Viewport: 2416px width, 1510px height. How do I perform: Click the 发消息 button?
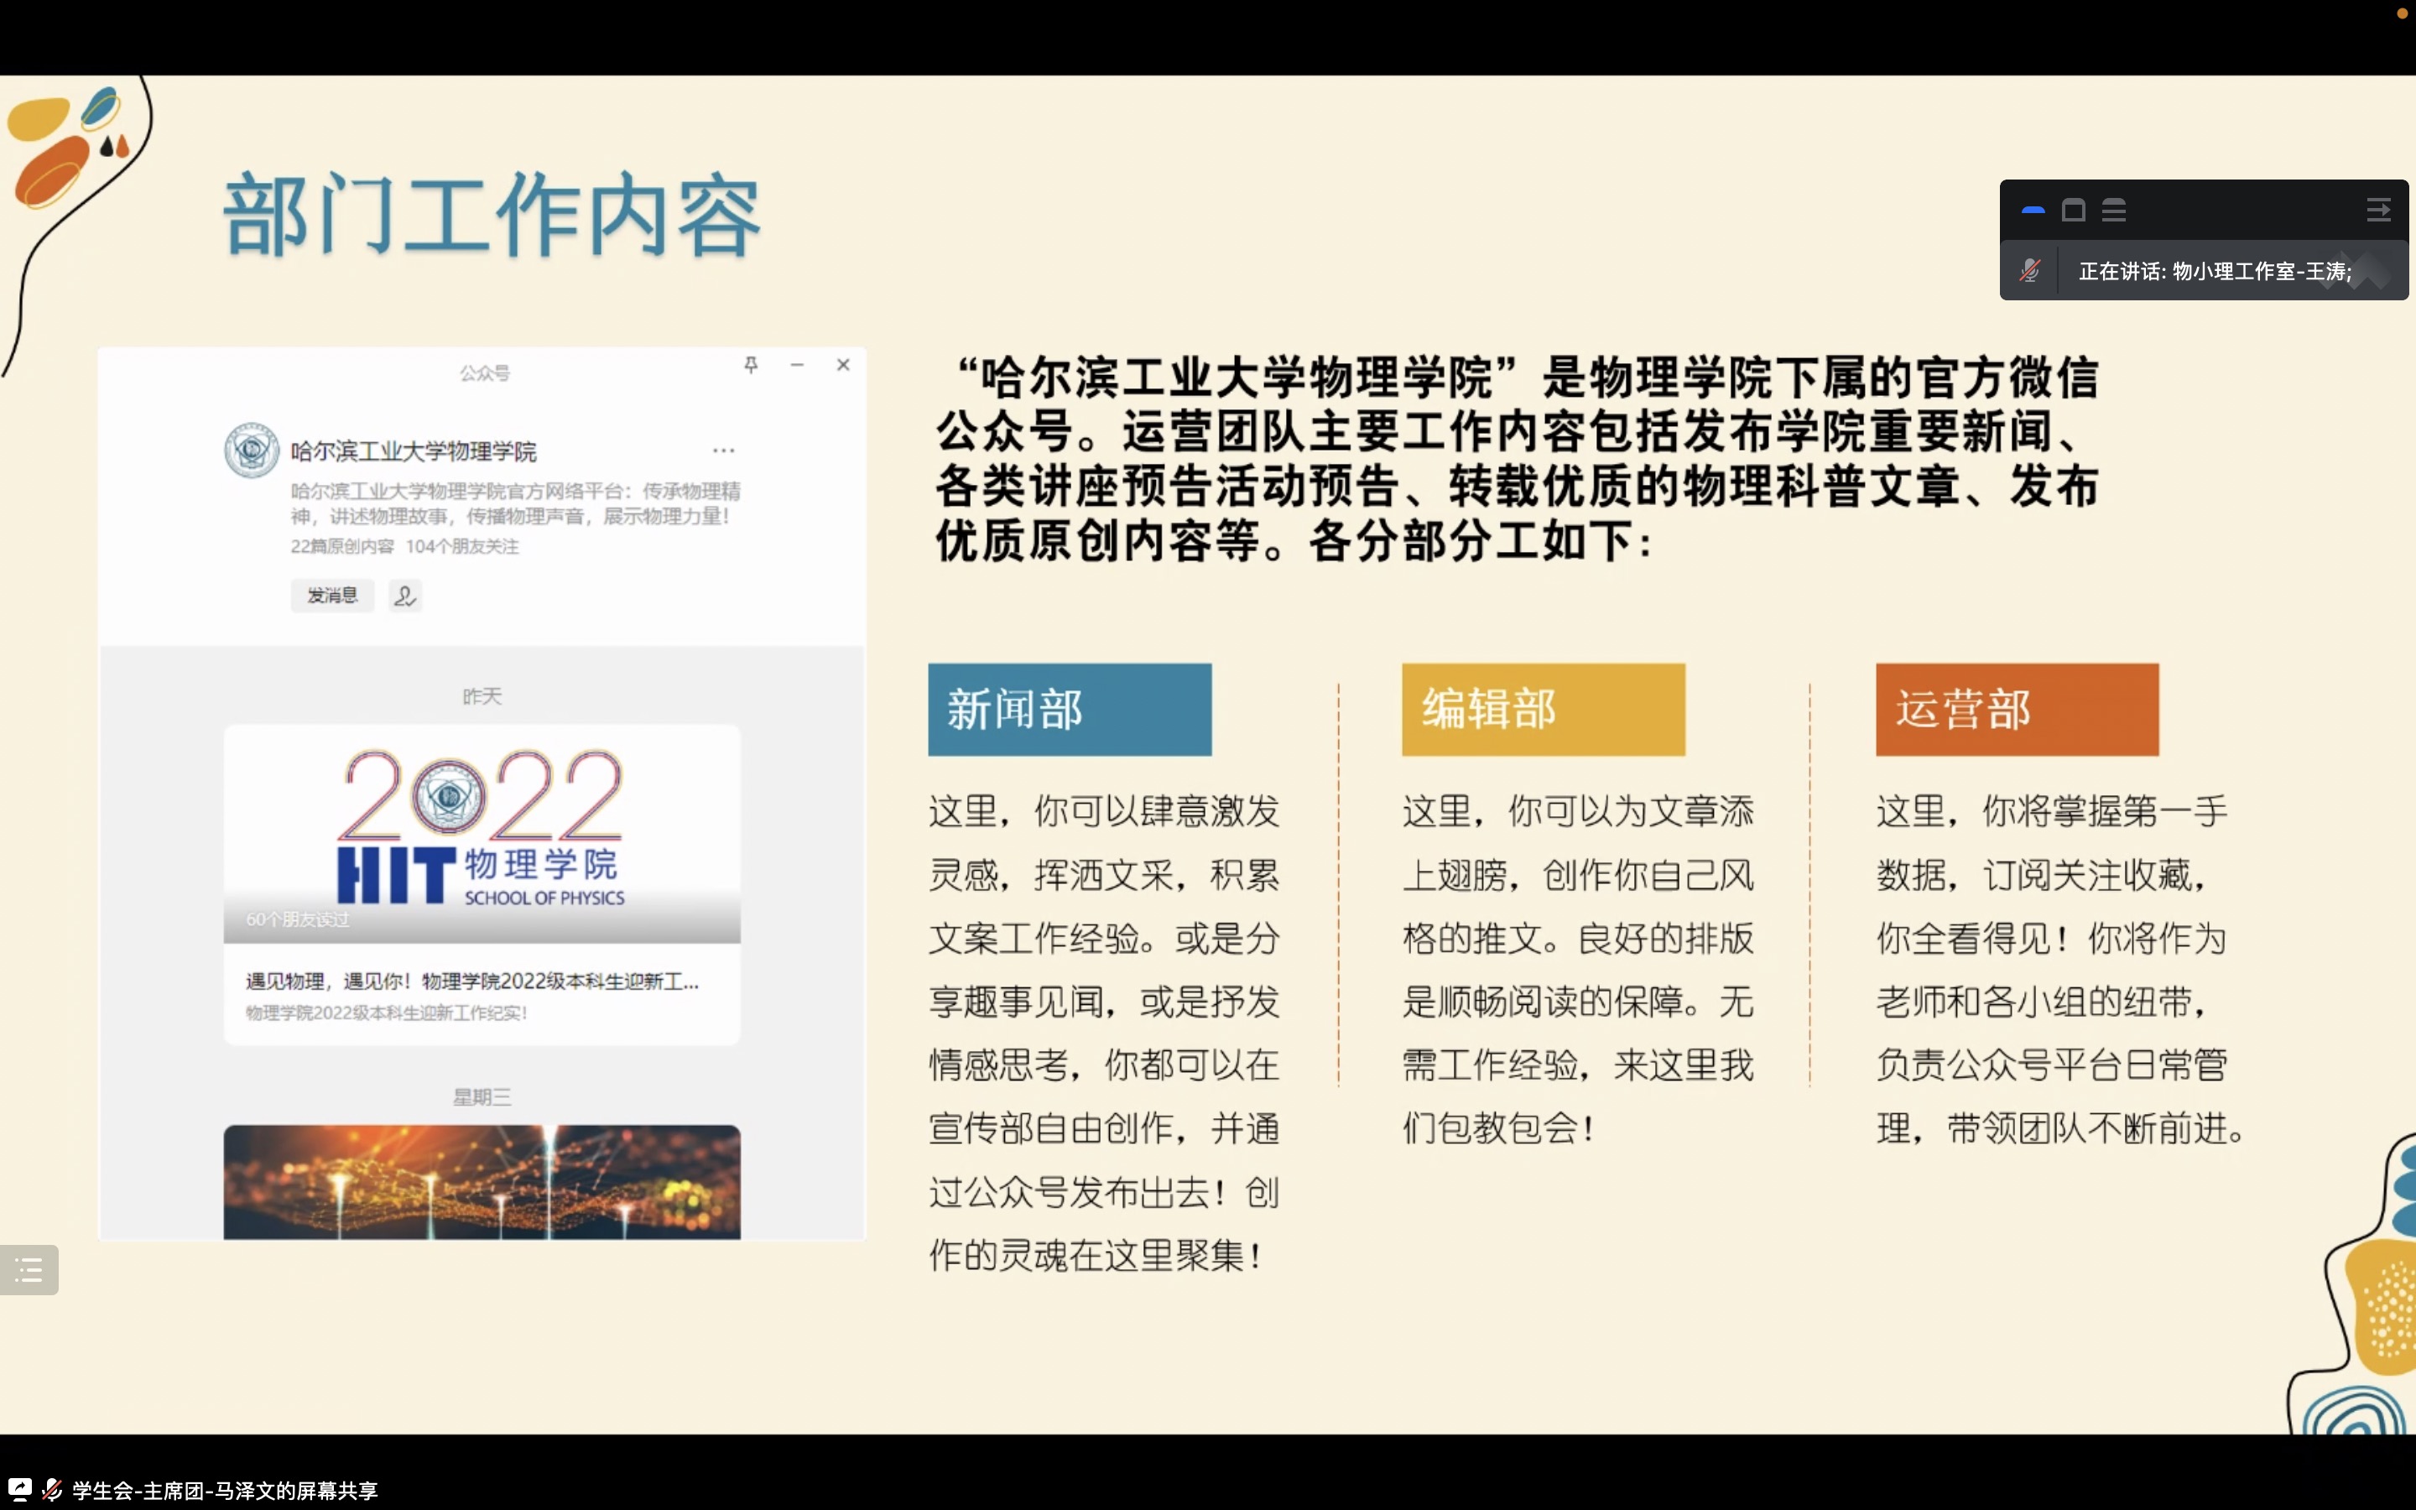click(331, 596)
